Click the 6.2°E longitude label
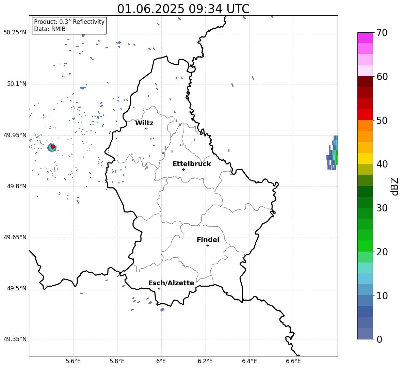 tap(205, 361)
